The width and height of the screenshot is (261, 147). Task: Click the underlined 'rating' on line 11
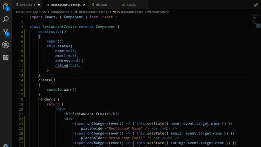[62, 65]
